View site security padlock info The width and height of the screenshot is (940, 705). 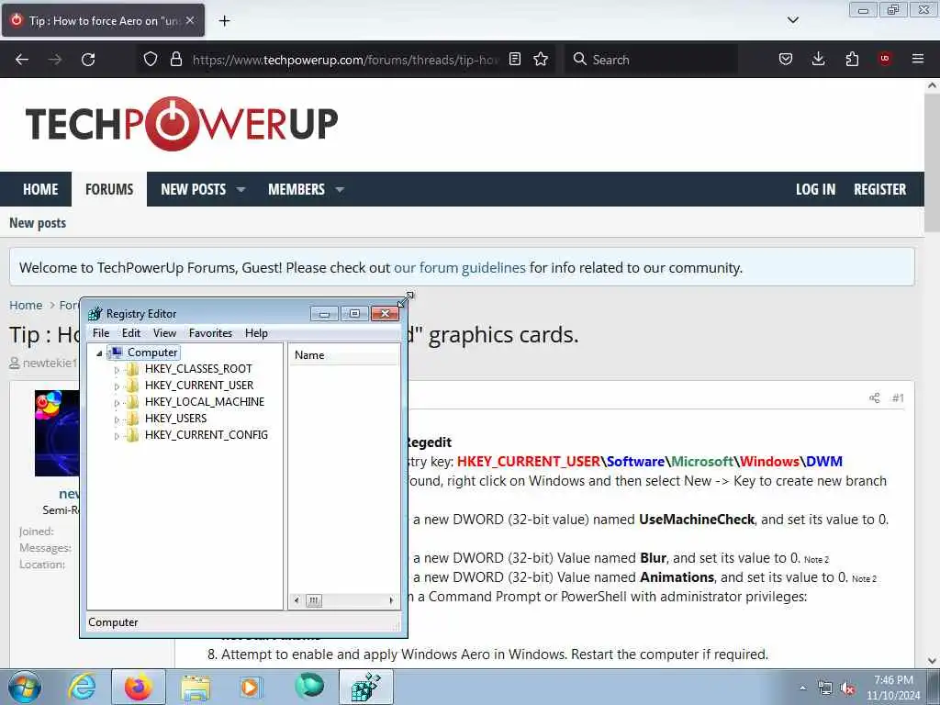[x=175, y=59]
